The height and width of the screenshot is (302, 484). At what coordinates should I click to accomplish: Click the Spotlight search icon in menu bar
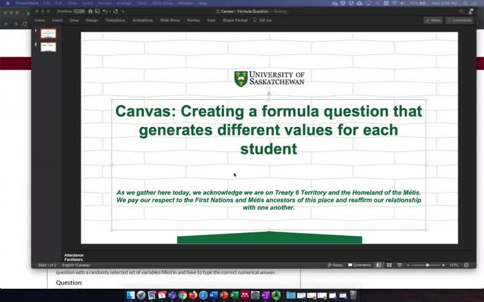(465, 3)
